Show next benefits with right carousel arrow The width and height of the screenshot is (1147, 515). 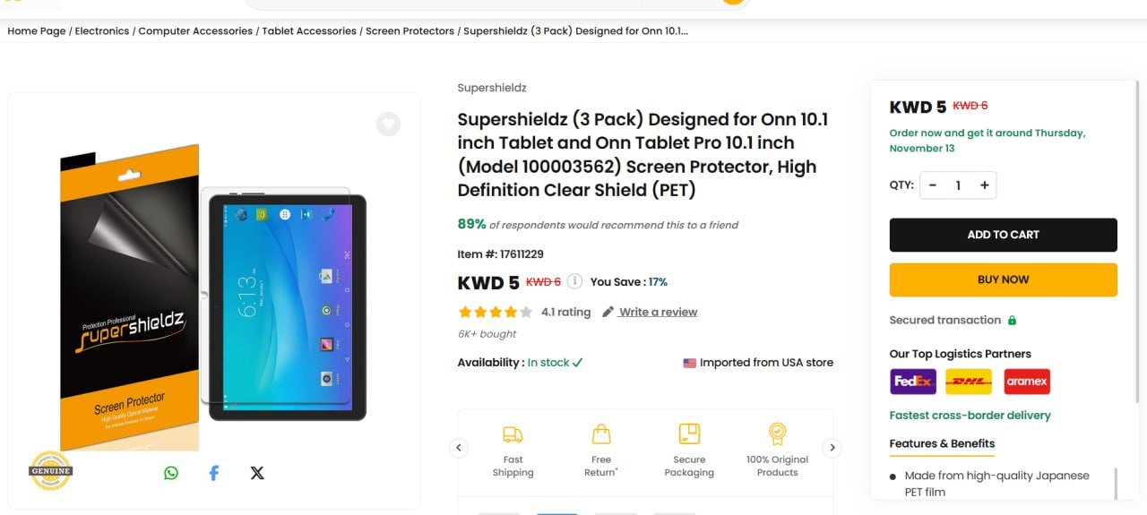point(832,448)
